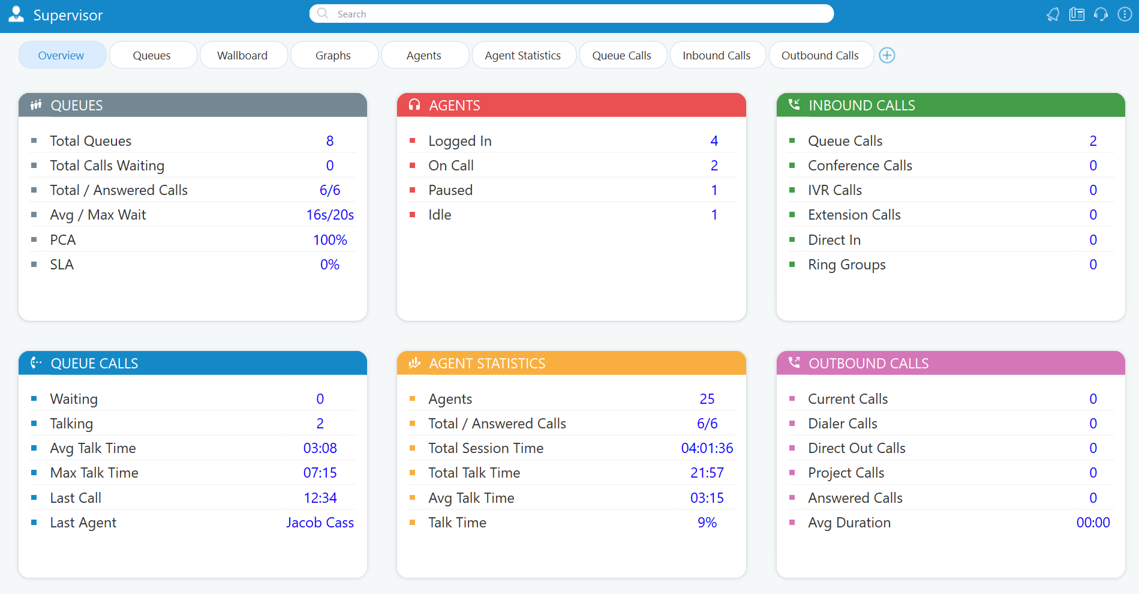Click Avg Duration value 00:00
Image resolution: width=1139 pixels, height=594 pixels.
[1093, 523]
